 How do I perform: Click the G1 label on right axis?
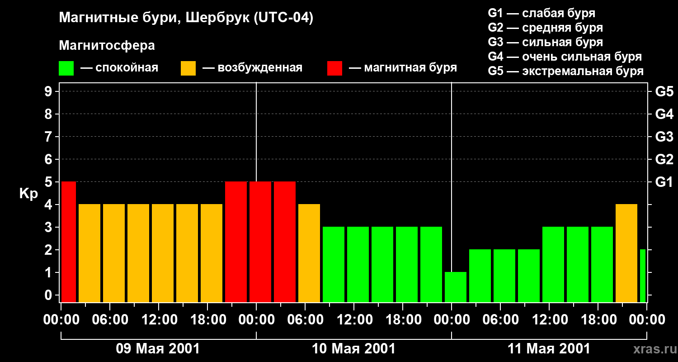[664, 182]
